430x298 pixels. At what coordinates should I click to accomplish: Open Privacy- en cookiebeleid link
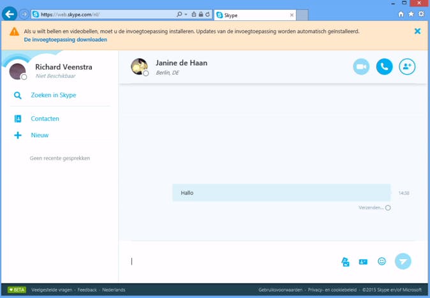point(332,290)
